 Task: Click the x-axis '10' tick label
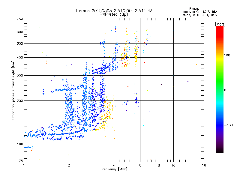(173, 165)
